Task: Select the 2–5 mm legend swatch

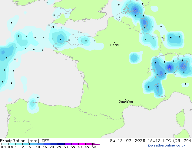Action: [x=26, y=144]
